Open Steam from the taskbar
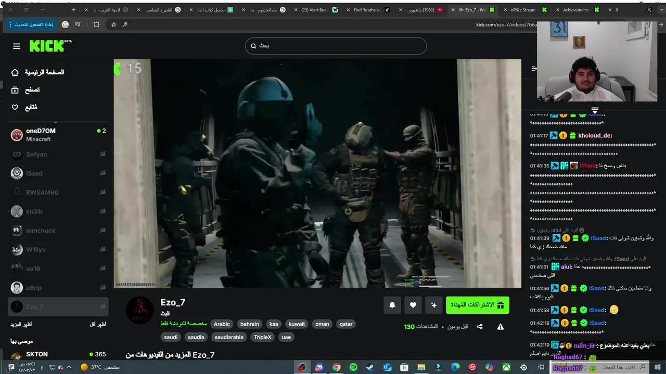The width and height of the screenshot is (666, 374). (370, 367)
